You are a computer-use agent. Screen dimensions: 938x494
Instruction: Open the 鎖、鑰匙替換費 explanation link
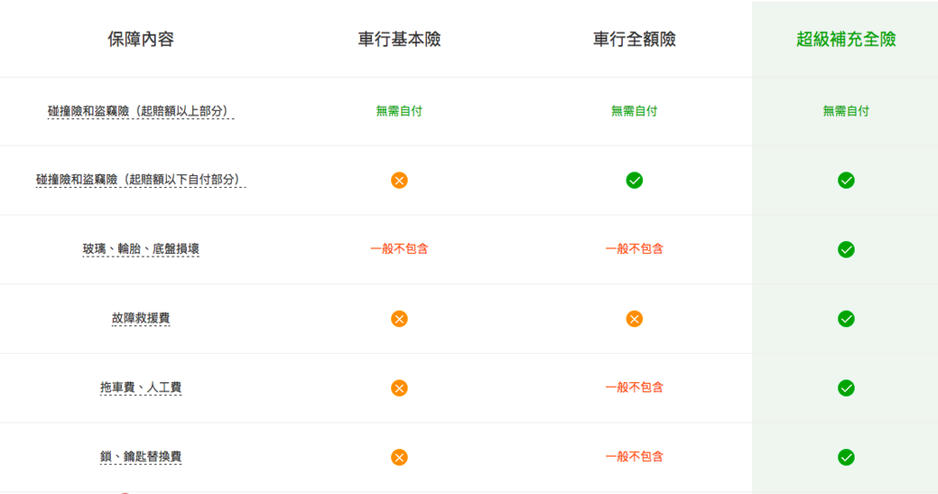140,456
